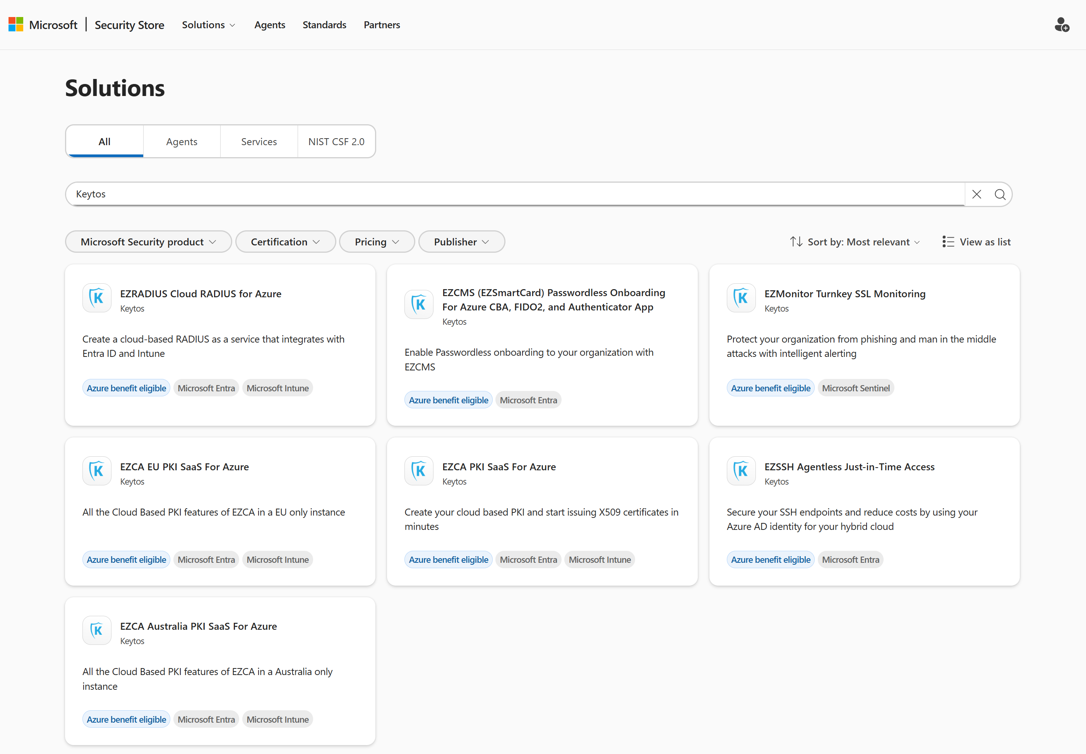The image size is (1086, 754).
Task: Click Keytos logo on EZCA Australia card
Action: point(97,630)
